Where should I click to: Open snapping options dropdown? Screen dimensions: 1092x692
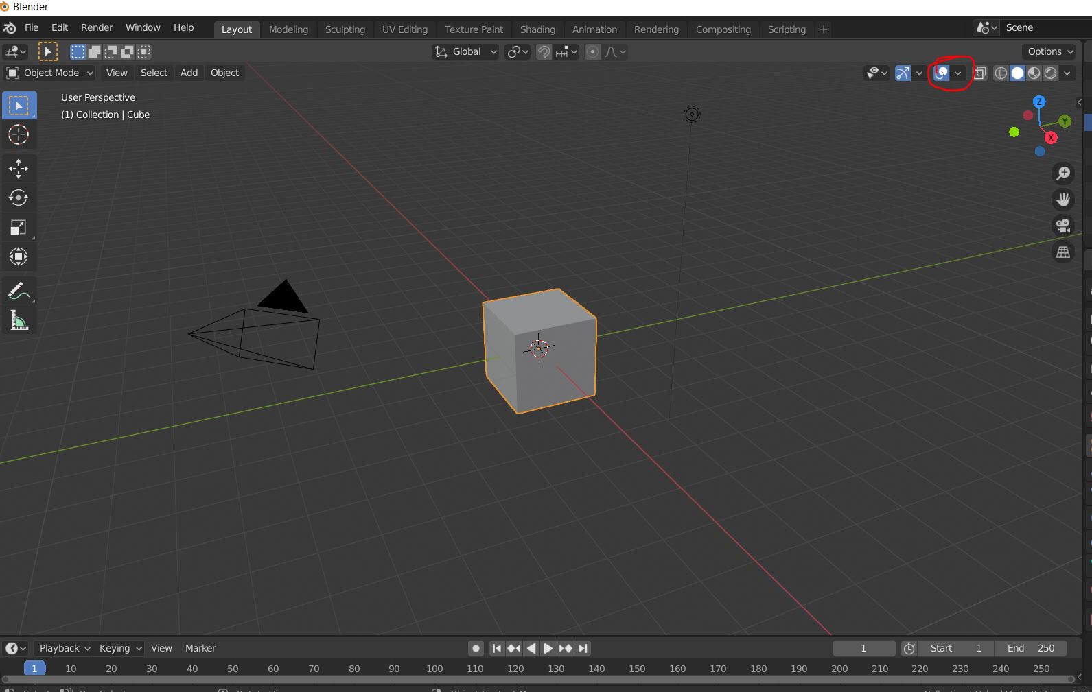tap(567, 51)
